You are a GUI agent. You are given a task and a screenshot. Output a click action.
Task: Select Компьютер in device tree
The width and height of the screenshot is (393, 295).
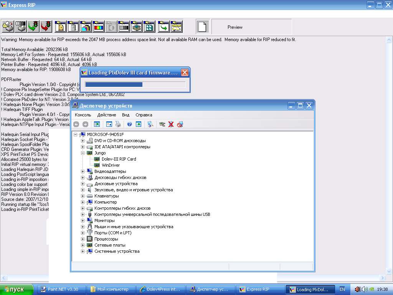(x=106, y=202)
